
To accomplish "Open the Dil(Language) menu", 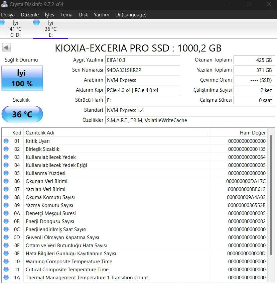I will pos(131,15).
